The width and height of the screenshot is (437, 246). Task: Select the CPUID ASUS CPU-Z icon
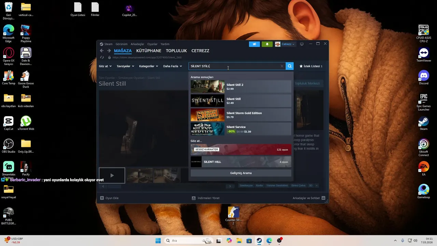click(x=424, y=33)
